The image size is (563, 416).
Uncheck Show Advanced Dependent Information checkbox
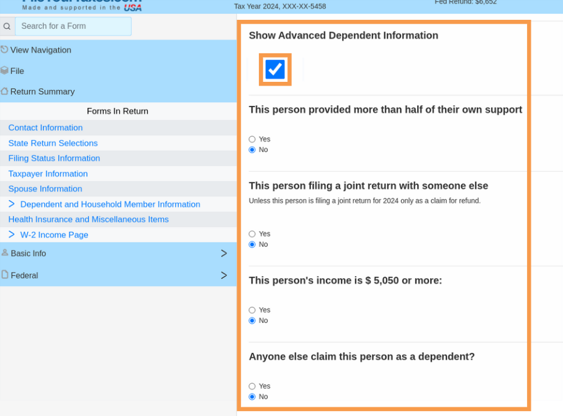[x=275, y=69]
